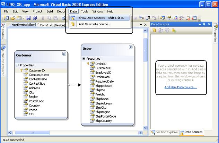Click the Object Browser toolbar icon
Image resolution: width=219 pixels, height=143 pixels.
175,18
